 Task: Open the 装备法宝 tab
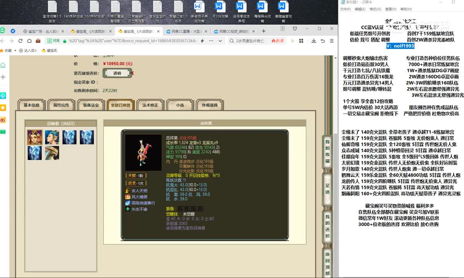(90, 105)
